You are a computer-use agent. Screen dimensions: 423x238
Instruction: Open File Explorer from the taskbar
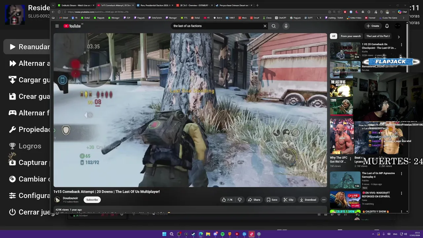tap(208, 234)
